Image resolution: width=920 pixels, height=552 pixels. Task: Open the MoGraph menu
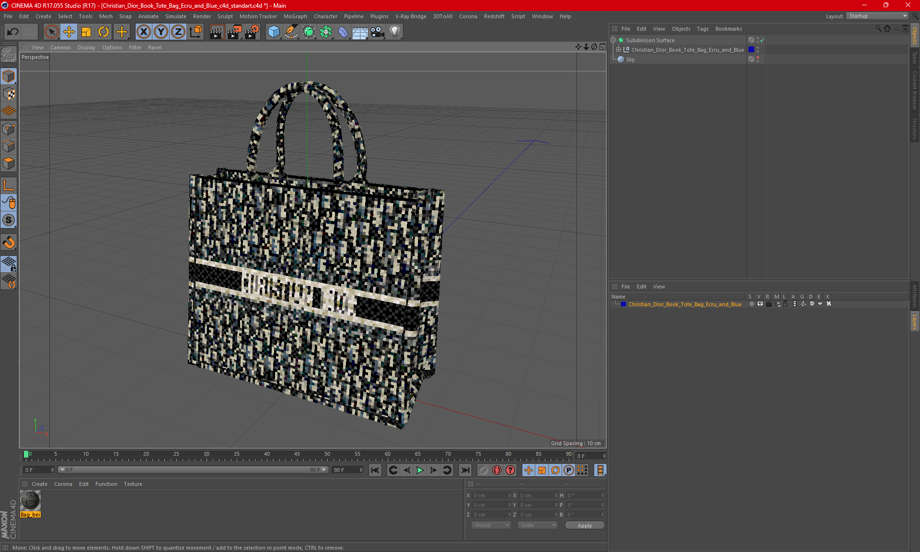[x=295, y=16]
